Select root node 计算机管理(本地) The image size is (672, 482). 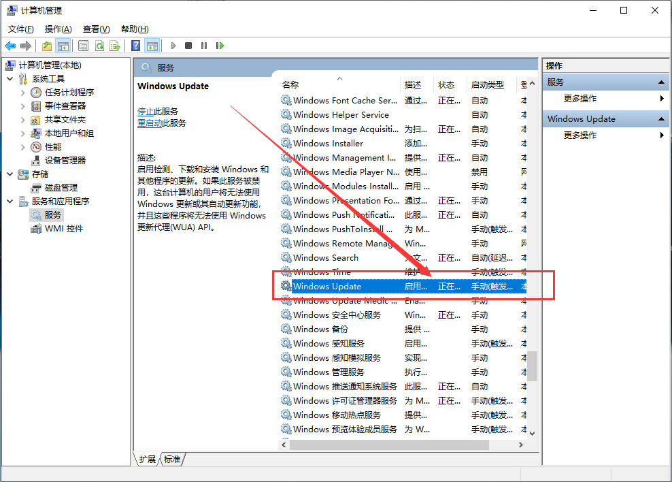coord(50,65)
